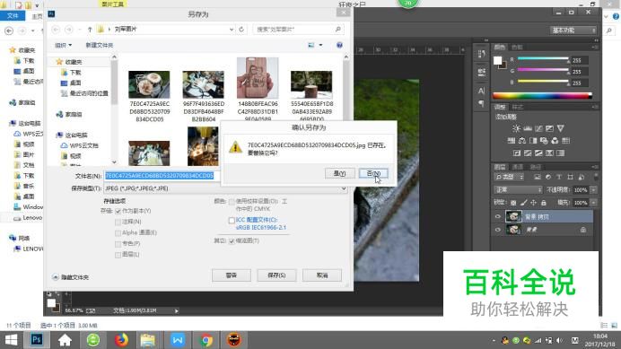
Task: Switch to the Adjustments (调整) panel tab
Action: point(500,107)
